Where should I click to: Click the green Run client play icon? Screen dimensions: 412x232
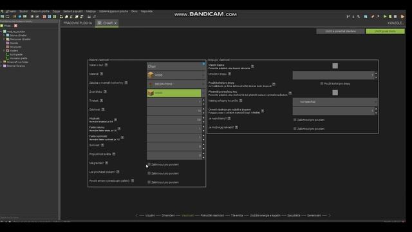(x=385, y=17)
